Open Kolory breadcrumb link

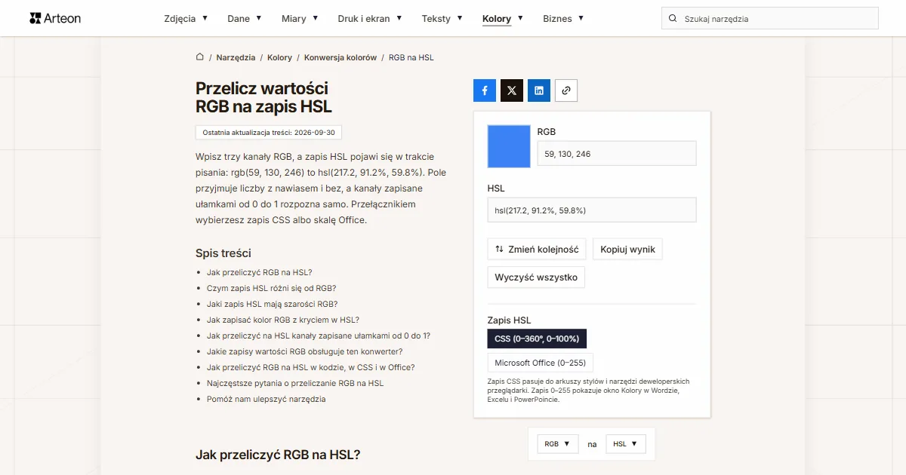point(279,57)
